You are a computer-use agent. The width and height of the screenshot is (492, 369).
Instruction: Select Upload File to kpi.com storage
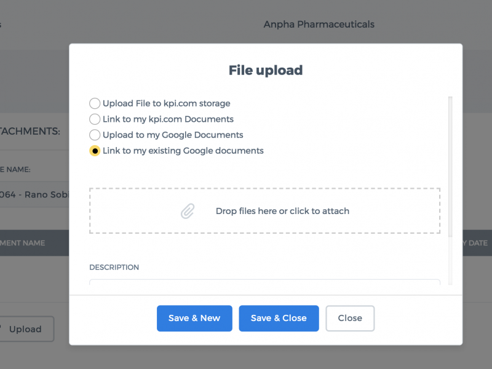(95, 103)
